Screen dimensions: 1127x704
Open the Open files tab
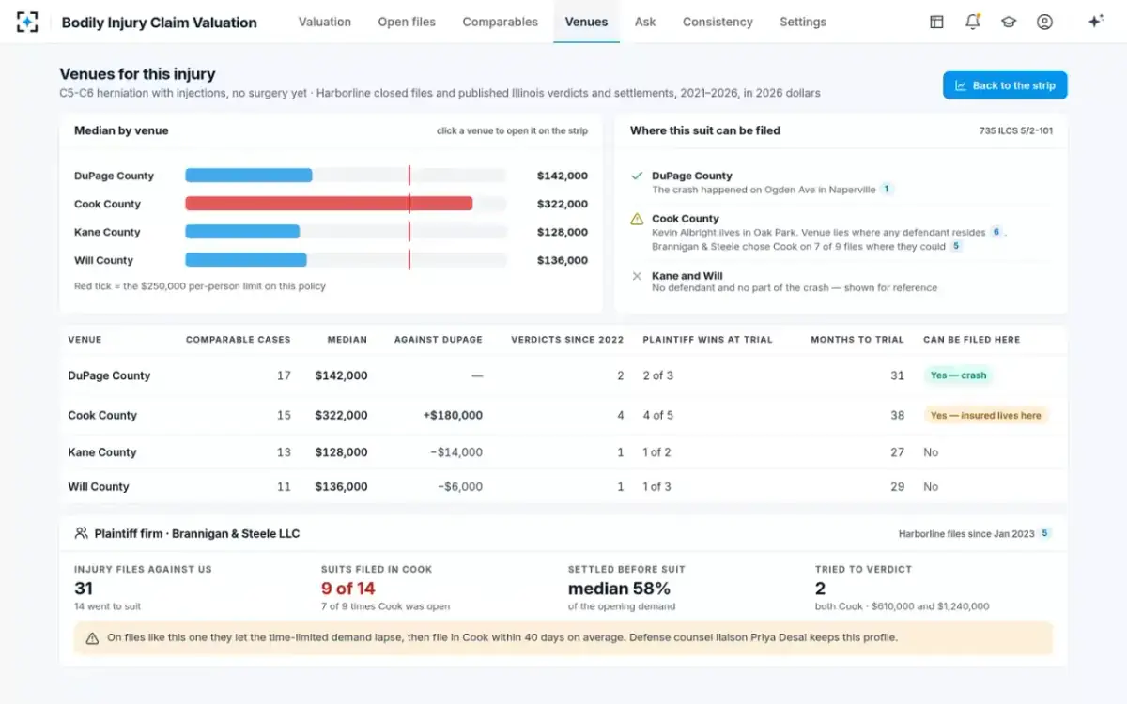(407, 22)
